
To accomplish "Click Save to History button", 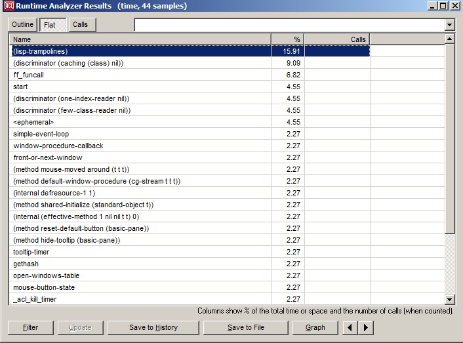I will pyautogui.click(x=153, y=327).
